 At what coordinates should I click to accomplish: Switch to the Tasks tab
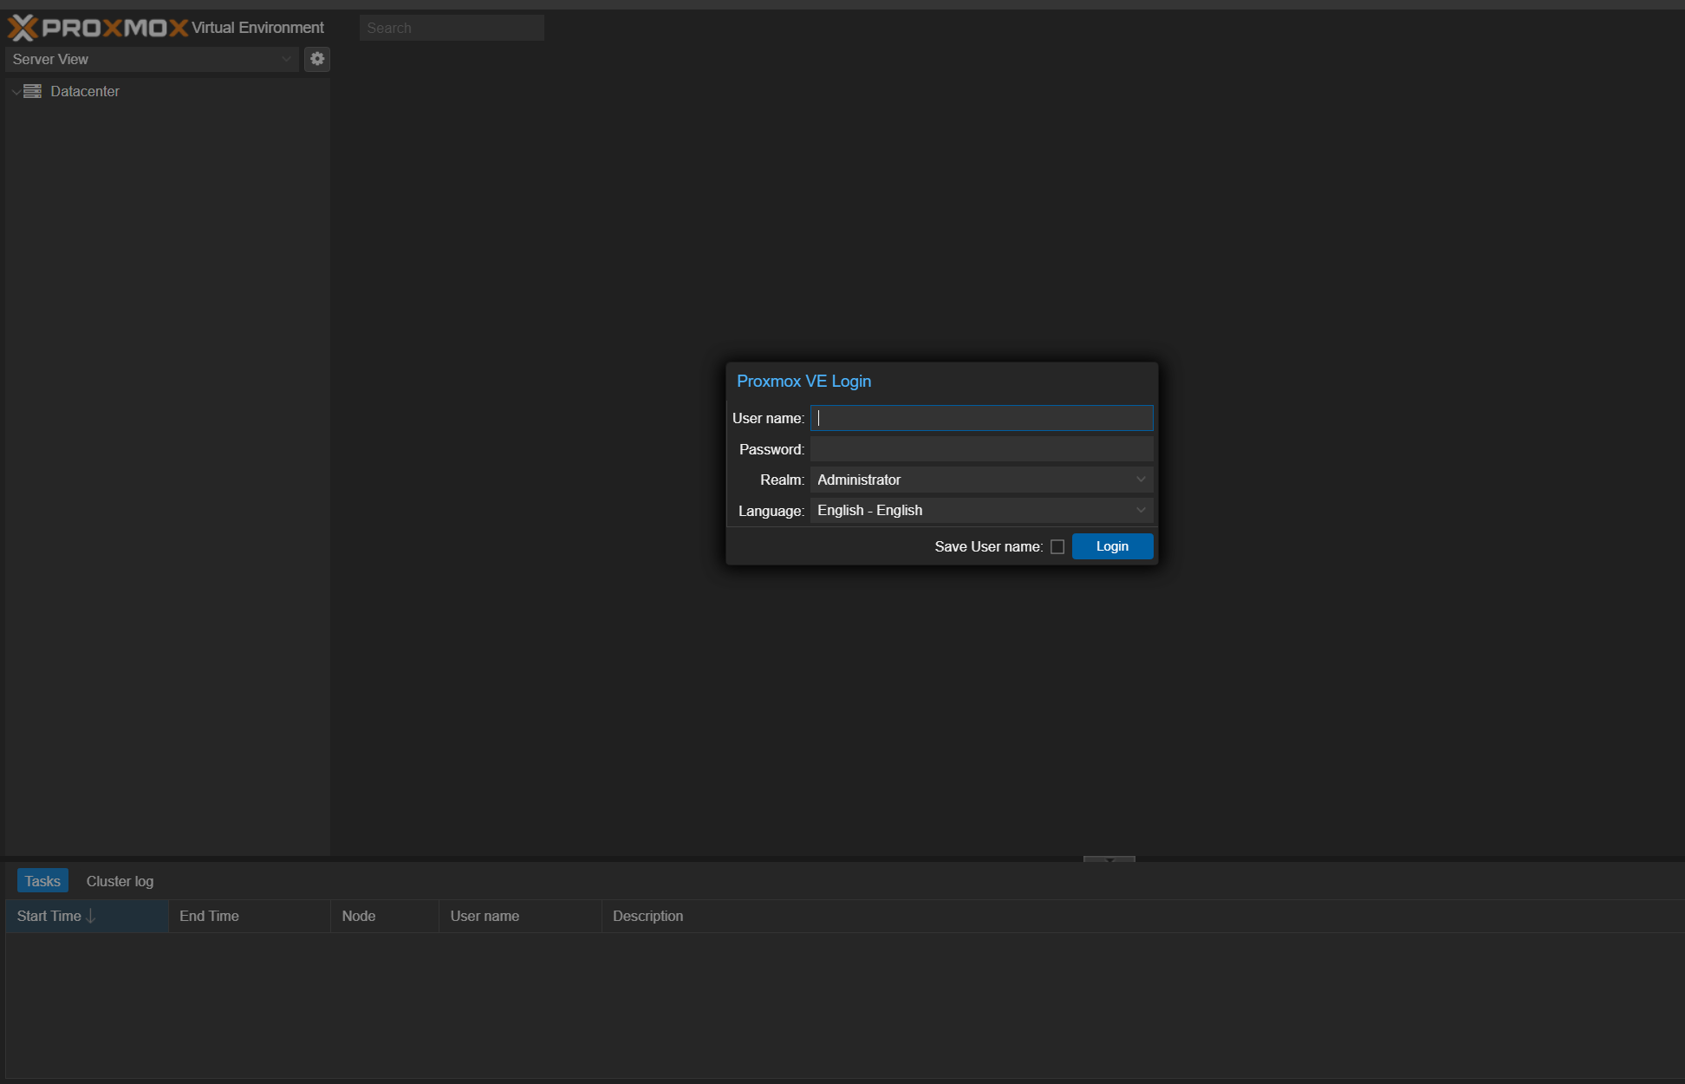(x=42, y=881)
